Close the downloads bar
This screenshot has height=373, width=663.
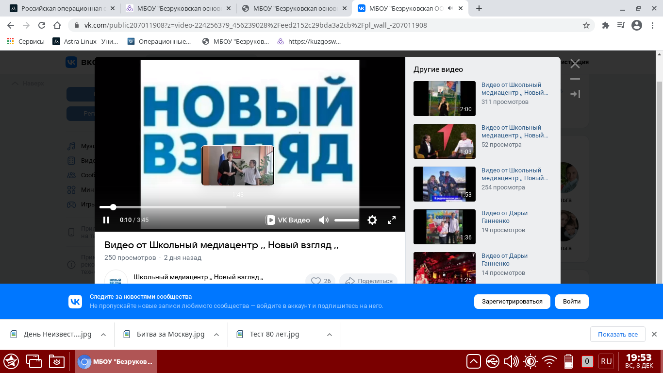click(654, 334)
